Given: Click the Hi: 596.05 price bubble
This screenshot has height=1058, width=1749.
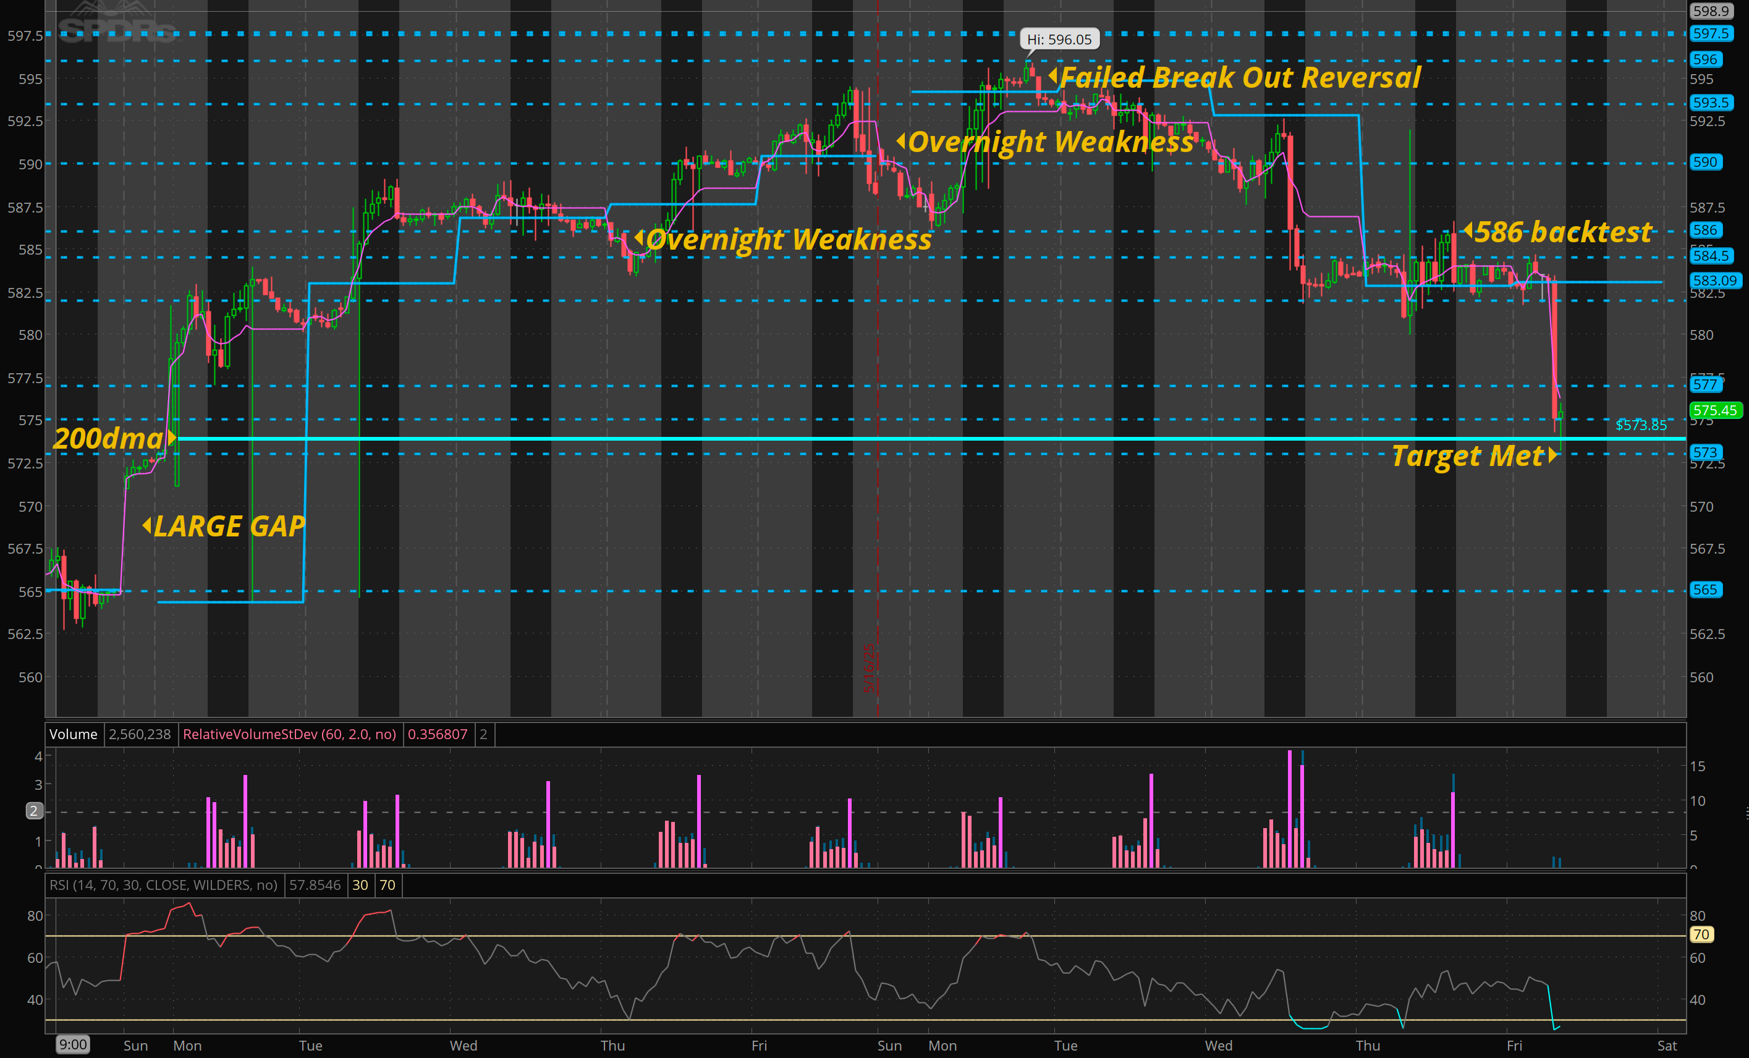Looking at the screenshot, I should [1059, 39].
